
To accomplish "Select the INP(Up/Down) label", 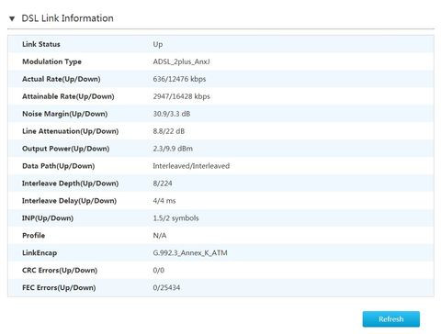I will pyautogui.click(x=48, y=218).
